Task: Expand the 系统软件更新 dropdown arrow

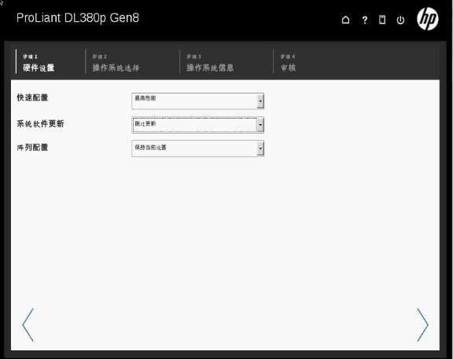Action: pos(260,125)
